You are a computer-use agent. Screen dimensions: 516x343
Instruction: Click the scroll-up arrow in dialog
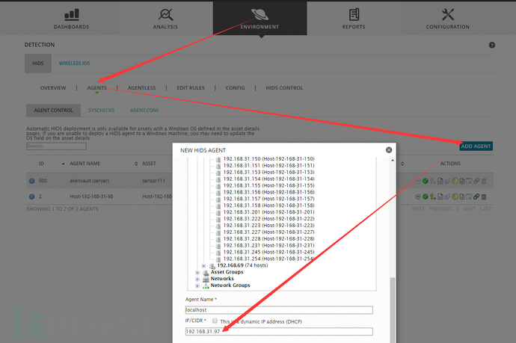coord(393,160)
